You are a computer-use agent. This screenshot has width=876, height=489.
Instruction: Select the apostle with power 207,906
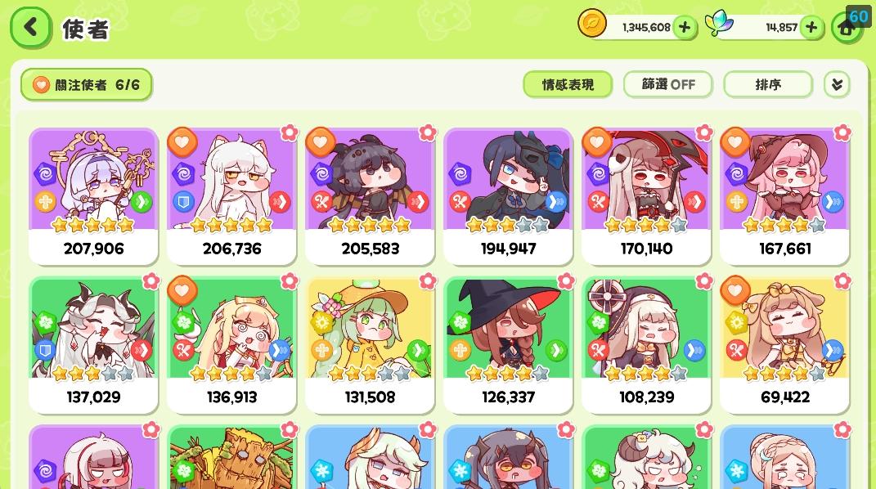coord(93,196)
